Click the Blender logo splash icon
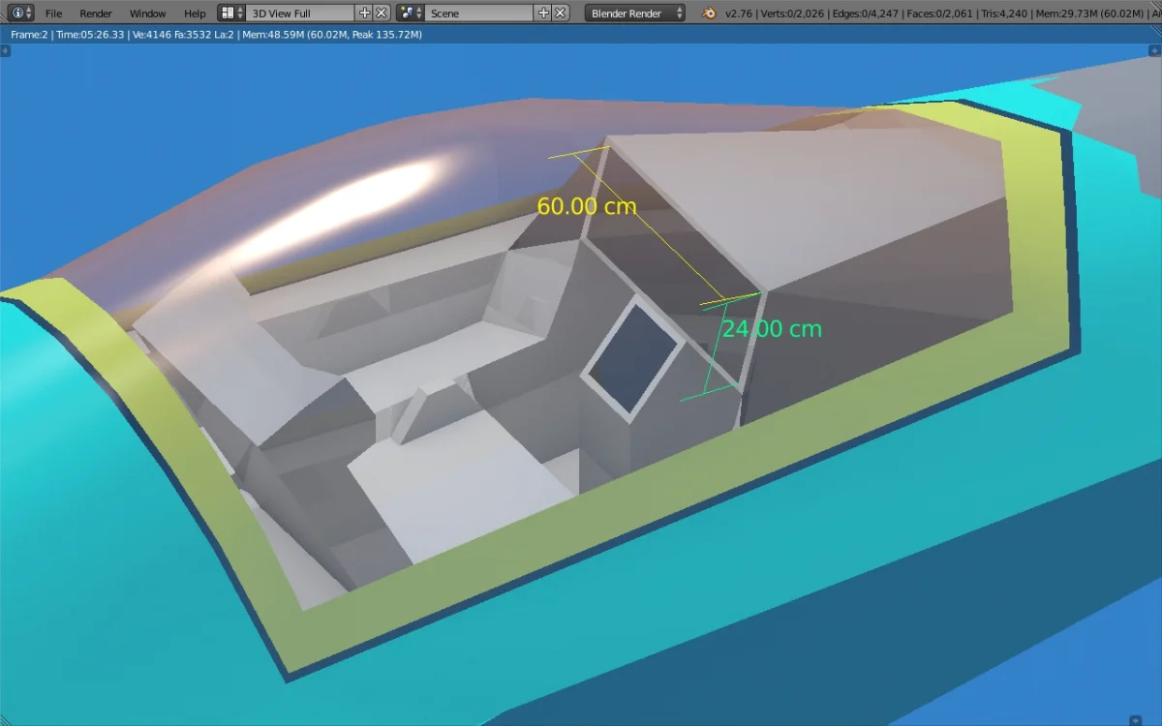 click(x=710, y=14)
